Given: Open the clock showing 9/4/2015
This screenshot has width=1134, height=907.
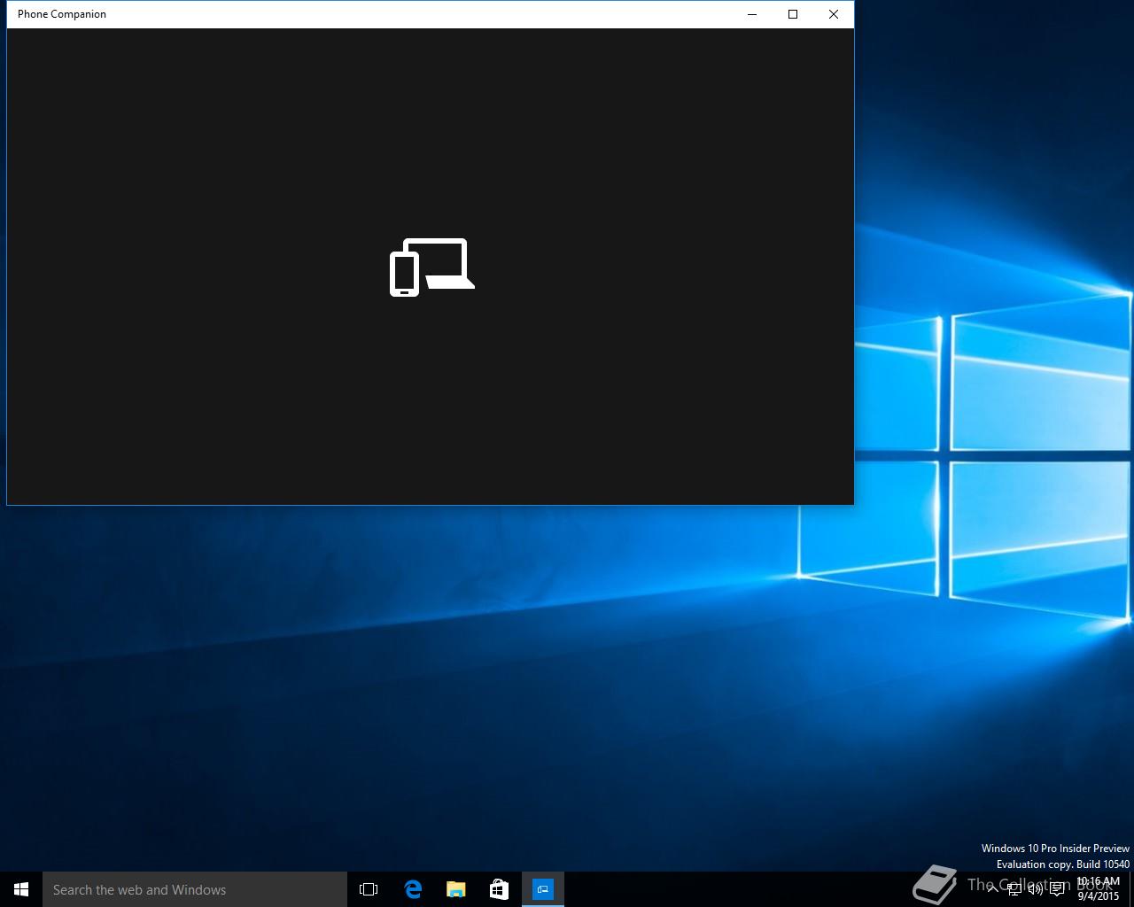Looking at the screenshot, I should pos(1099,889).
